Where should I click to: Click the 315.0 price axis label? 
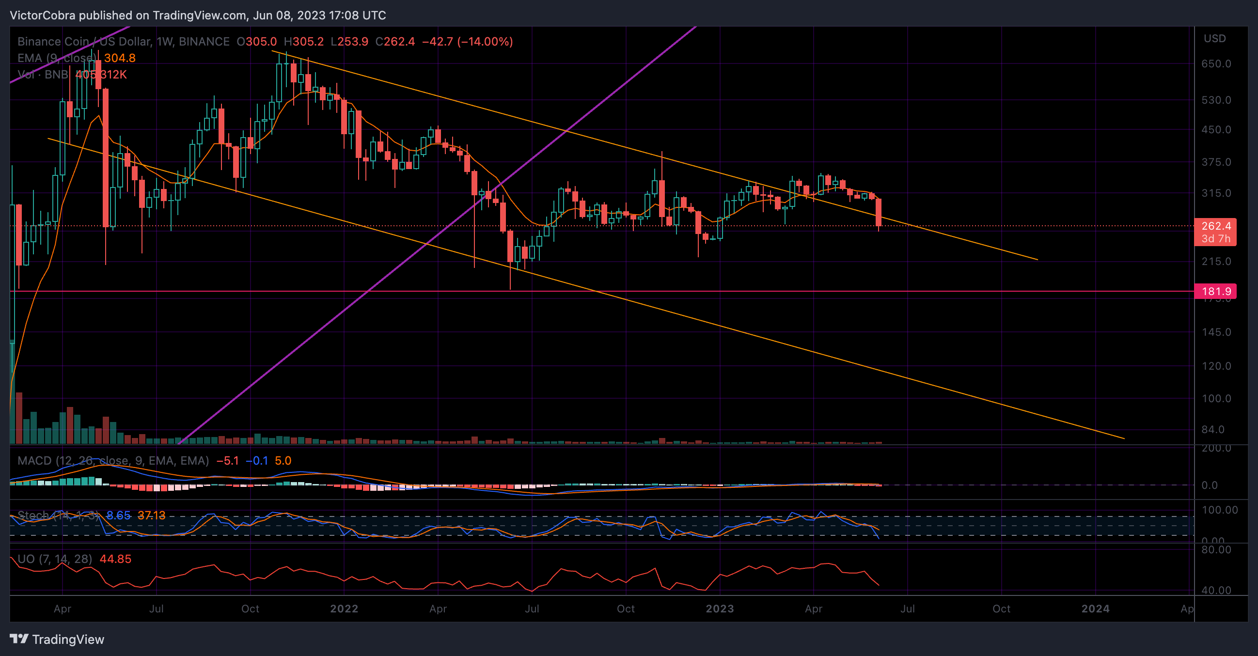click(x=1216, y=193)
